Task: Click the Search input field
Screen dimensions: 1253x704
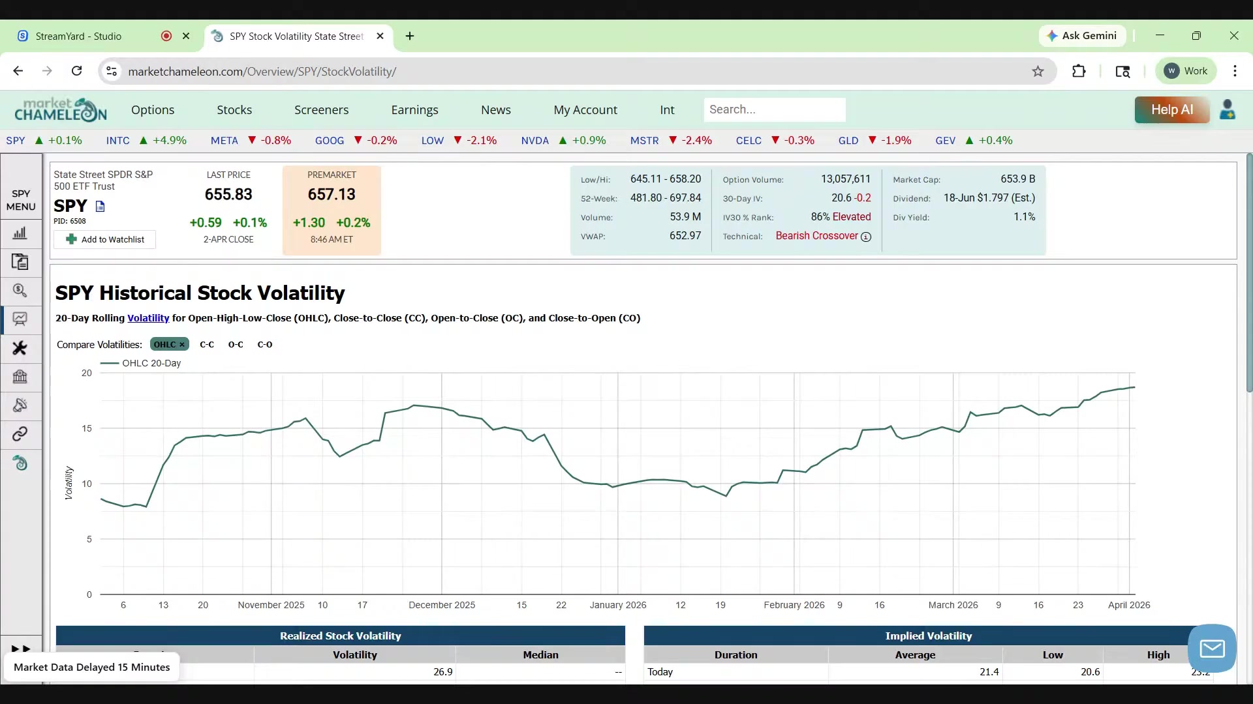Action: pos(775,110)
